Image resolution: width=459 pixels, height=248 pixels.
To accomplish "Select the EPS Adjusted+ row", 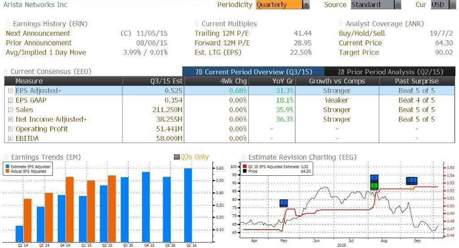I will click(229, 91).
